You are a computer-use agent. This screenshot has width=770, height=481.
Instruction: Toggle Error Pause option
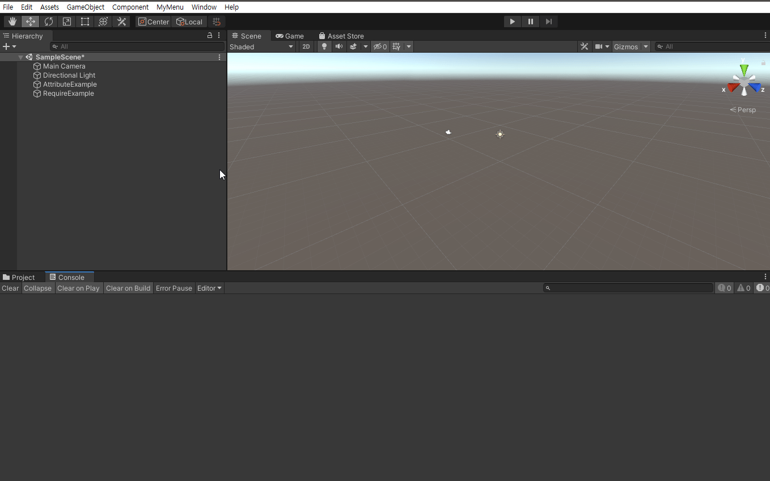click(x=174, y=288)
